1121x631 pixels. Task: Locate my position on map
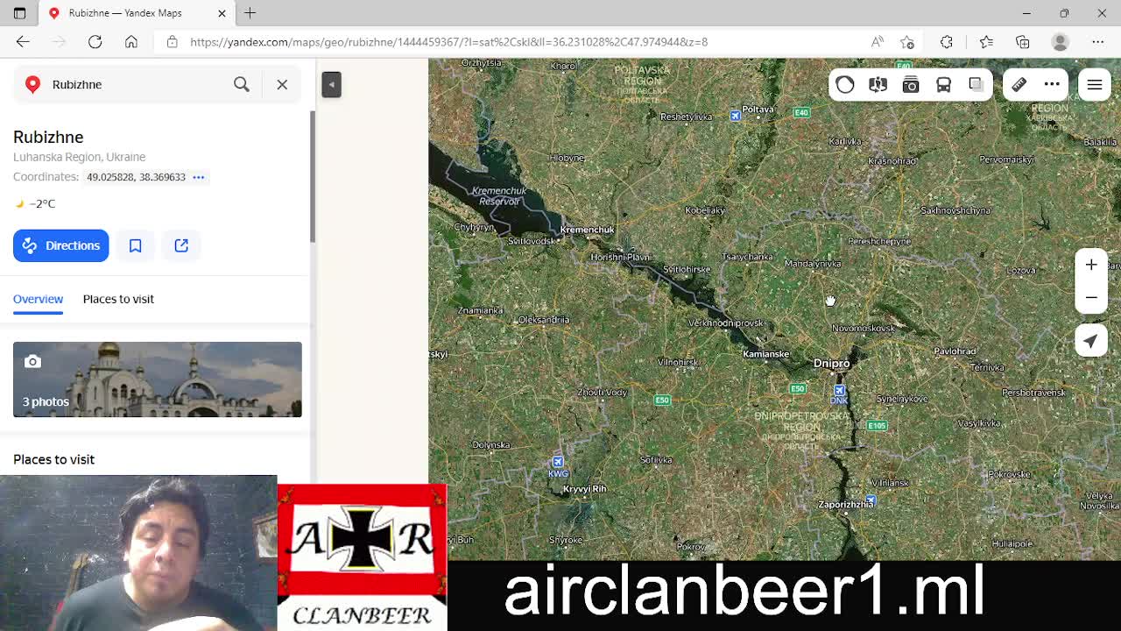(x=1091, y=341)
